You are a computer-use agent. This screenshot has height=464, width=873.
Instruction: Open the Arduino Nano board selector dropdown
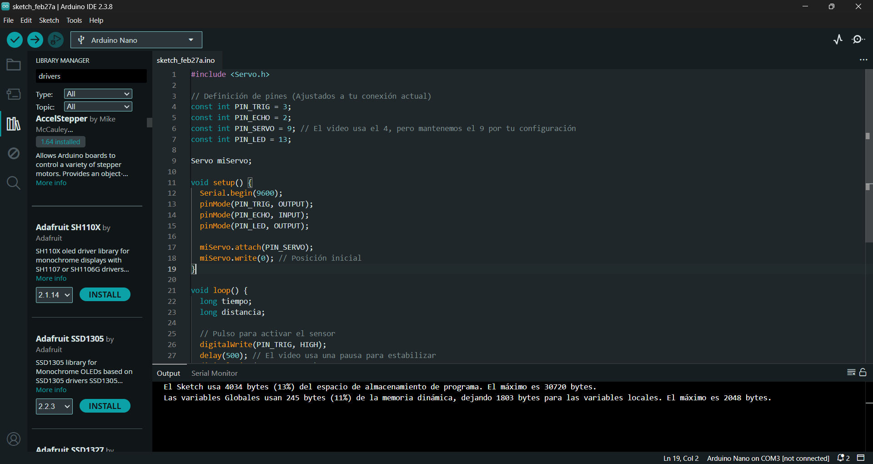click(x=136, y=40)
